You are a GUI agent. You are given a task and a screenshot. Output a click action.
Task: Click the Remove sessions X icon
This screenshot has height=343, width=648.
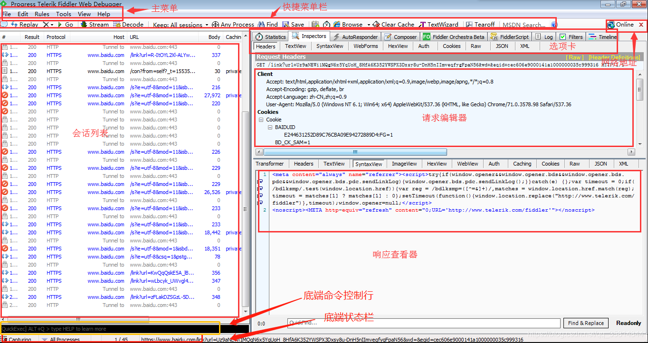point(46,24)
